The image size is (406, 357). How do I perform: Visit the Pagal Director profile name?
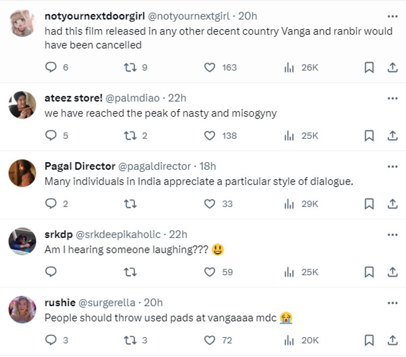click(x=80, y=166)
